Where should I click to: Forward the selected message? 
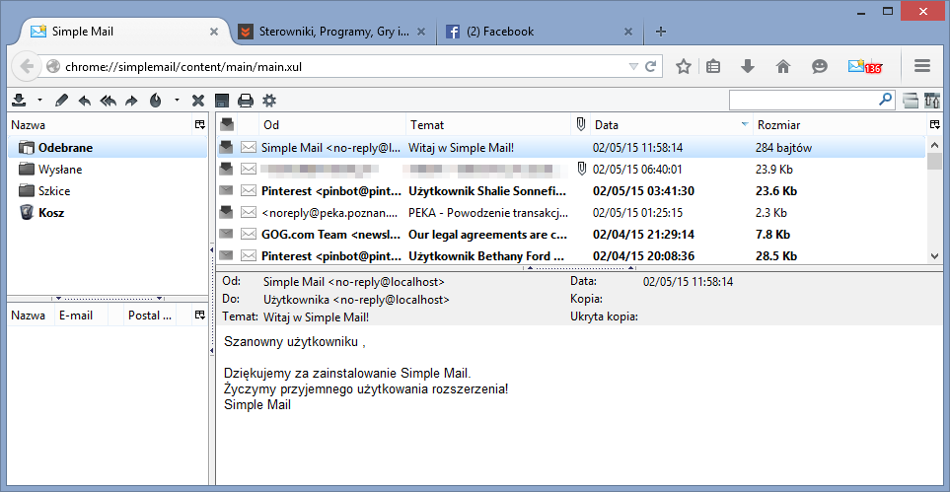click(x=131, y=101)
